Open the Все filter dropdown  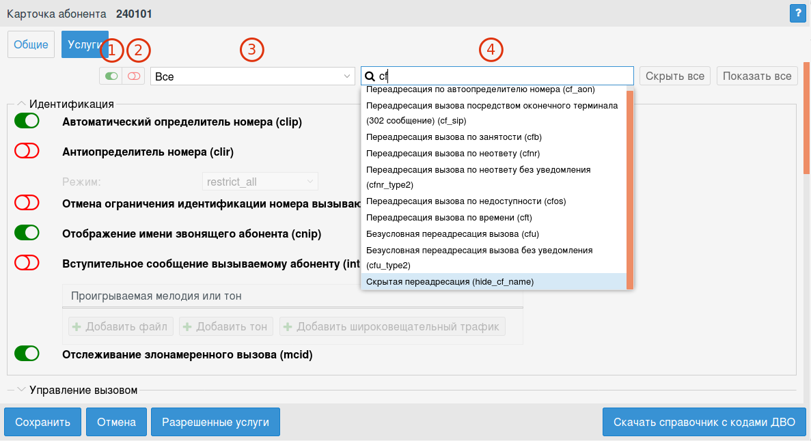tap(252, 76)
